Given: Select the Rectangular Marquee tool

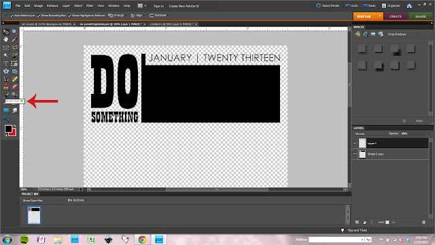Looking at the screenshot, I should (5, 48).
